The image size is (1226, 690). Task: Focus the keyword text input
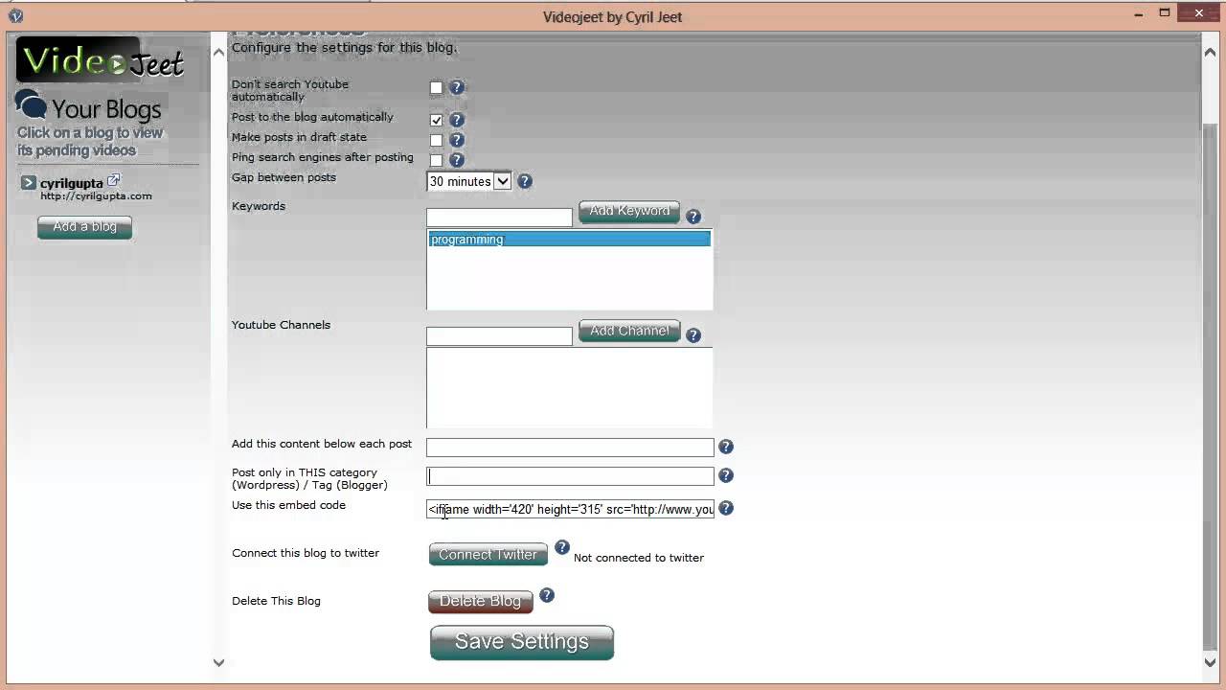coord(499,218)
